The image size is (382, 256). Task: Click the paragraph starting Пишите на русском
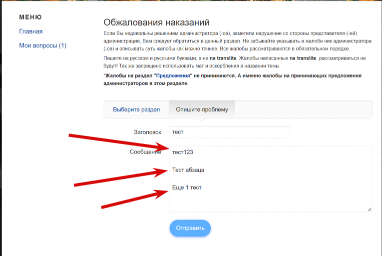[235, 62]
